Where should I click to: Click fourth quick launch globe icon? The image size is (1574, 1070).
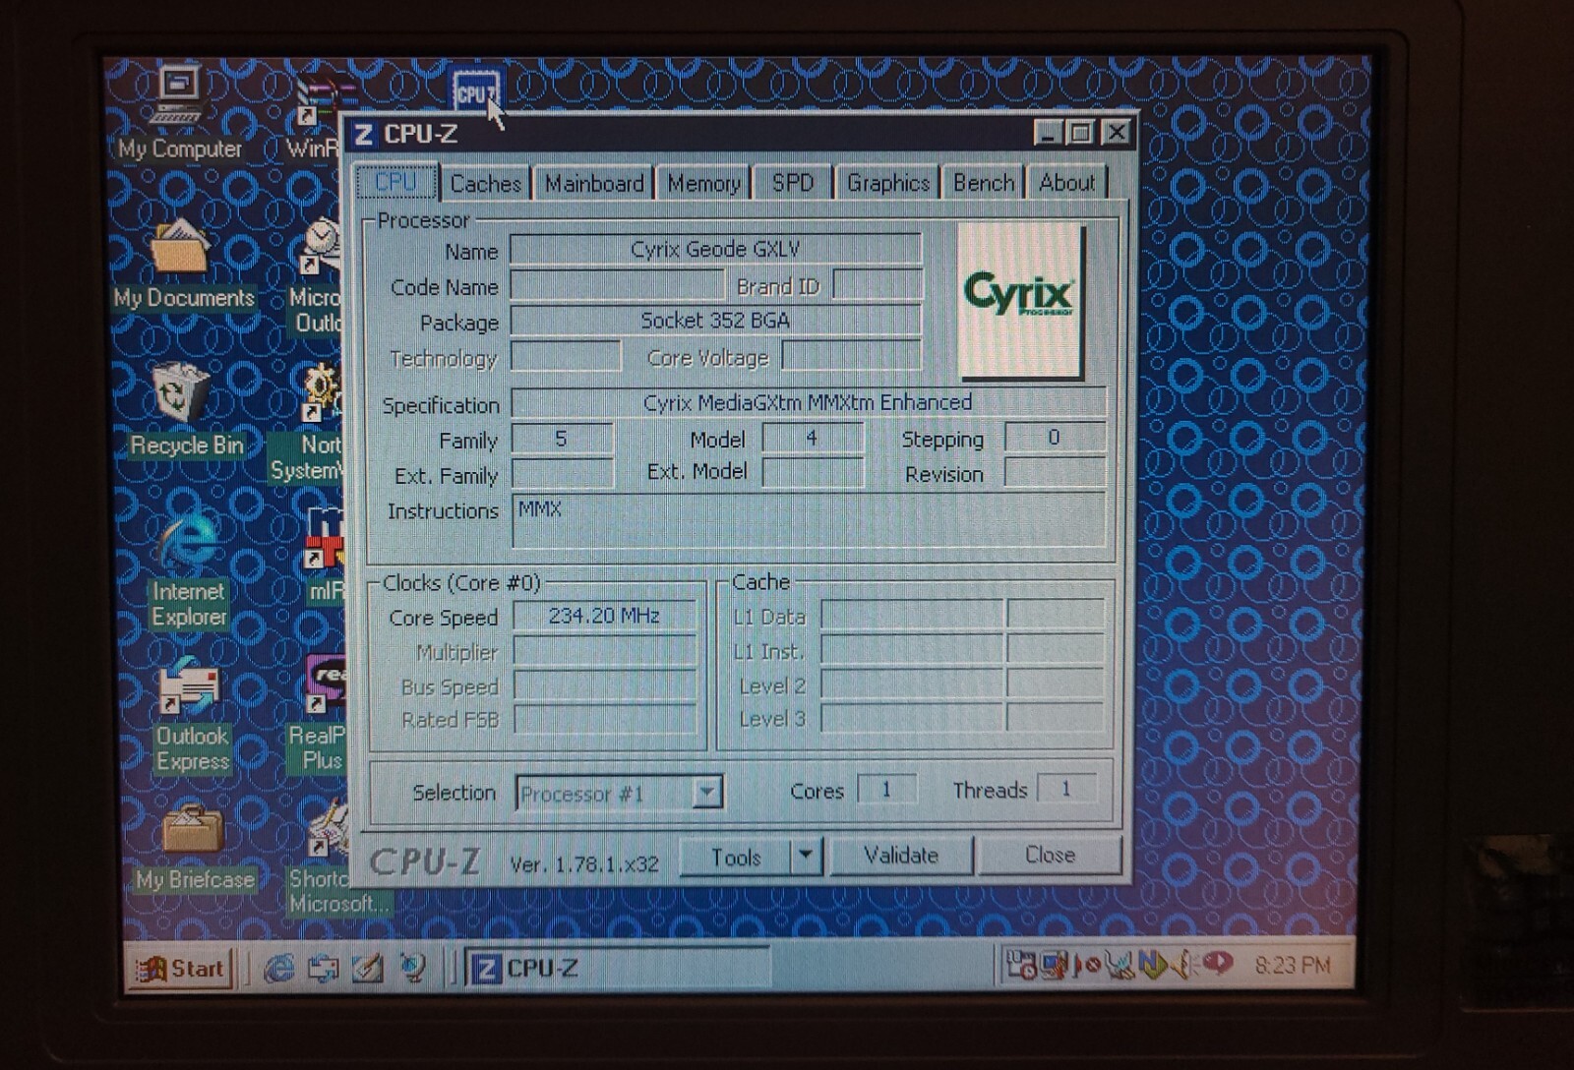pyautogui.click(x=413, y=969)
